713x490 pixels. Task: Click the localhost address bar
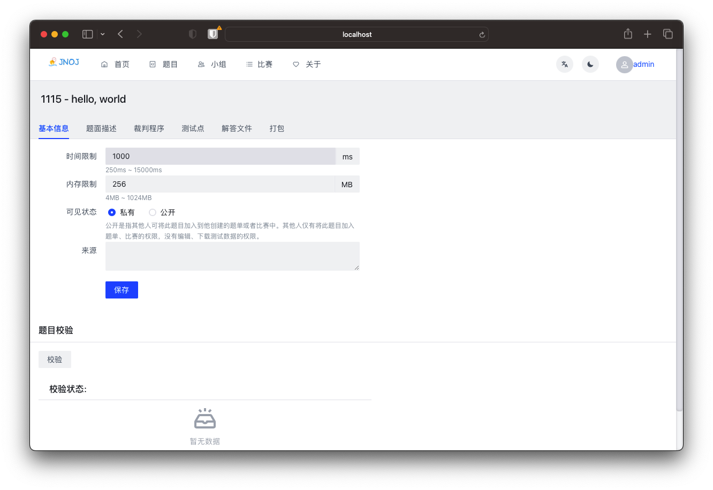pyautogui.click(x=356, y=34)
